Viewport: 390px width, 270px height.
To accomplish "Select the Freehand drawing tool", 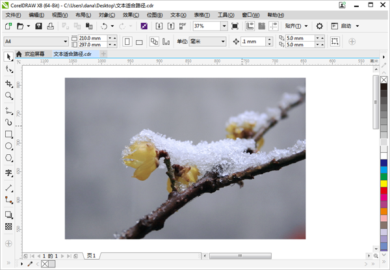I will [9, 111].
